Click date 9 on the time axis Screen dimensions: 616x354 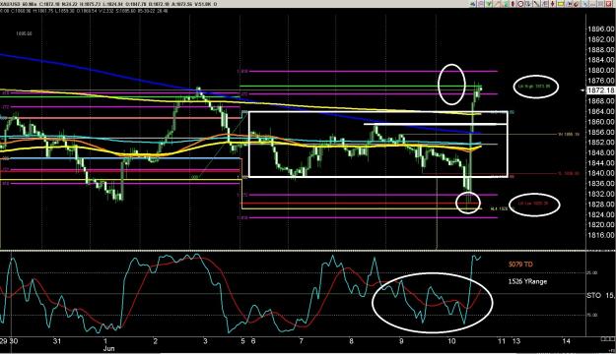pyautogui.click(x=401, y=341)
